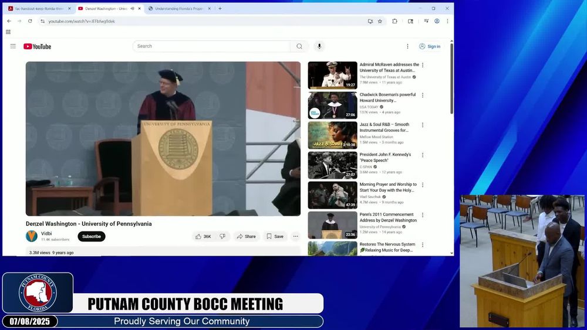Open options menu for Kennedy Peace Speech video

423,155
